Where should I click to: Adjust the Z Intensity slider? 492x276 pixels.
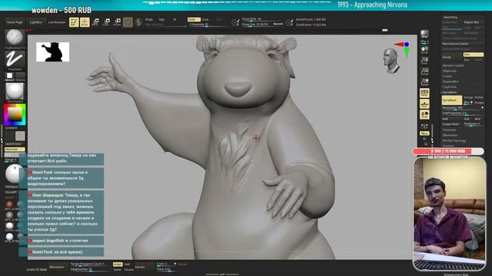click(207, 25)
